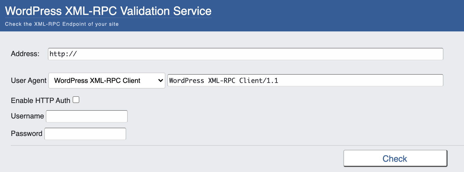Focus the Password field
Screen dimensions: 464x172
coord(85,134)
